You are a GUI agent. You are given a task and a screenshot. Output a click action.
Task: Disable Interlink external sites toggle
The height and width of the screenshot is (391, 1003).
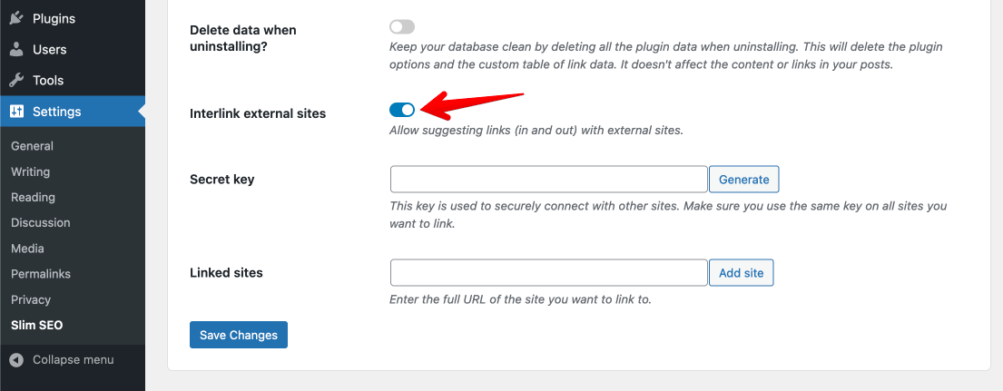point(402,110)
